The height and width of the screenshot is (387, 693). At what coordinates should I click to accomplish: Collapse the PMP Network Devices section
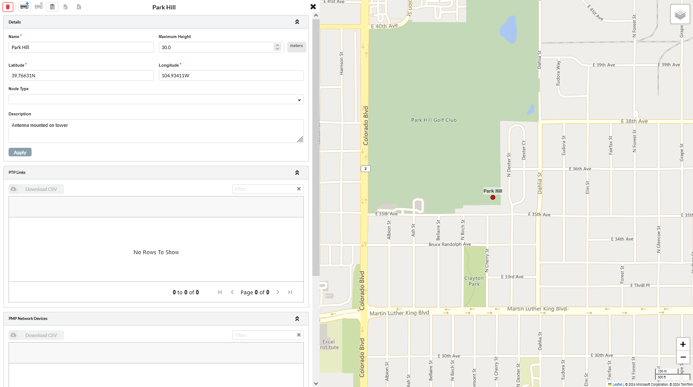[297, 319]
